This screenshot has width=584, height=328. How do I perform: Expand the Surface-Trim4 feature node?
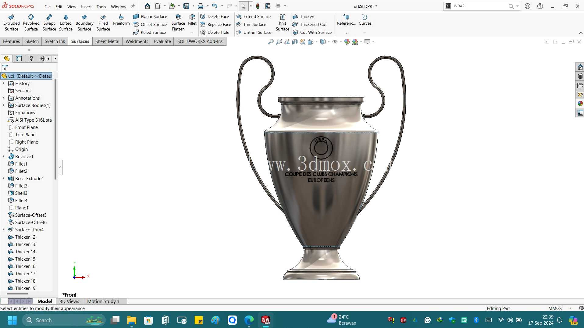4,230
